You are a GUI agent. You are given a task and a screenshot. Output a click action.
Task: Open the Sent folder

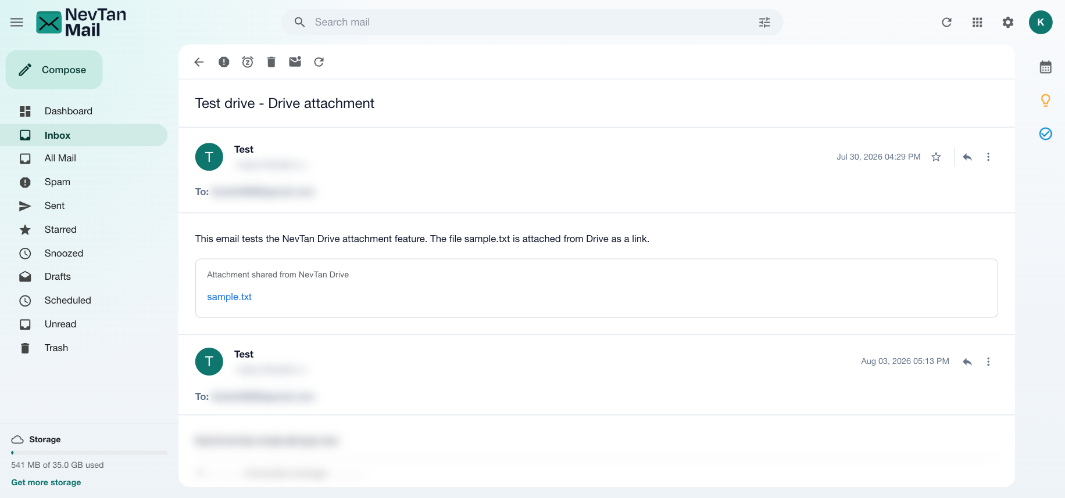pos(84,206)
